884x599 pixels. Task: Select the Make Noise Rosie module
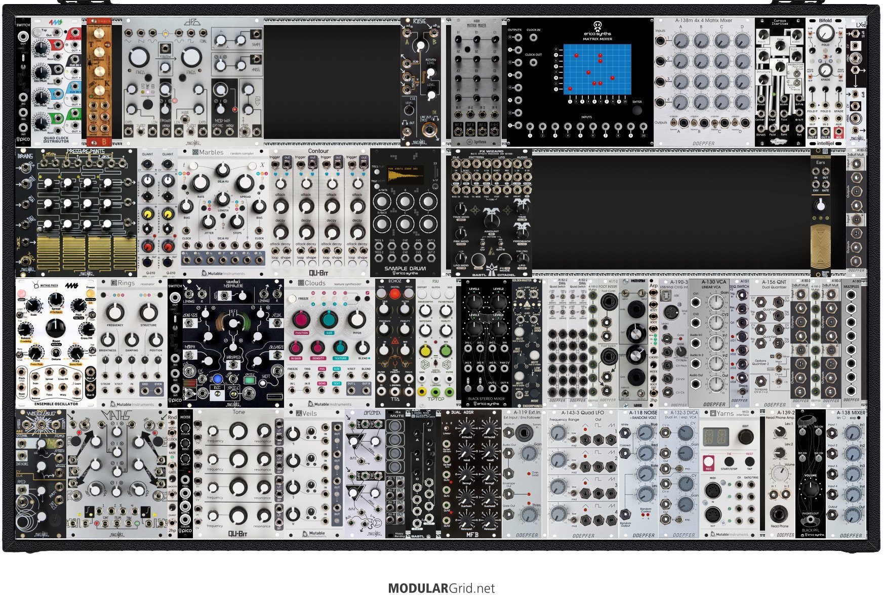420,82
